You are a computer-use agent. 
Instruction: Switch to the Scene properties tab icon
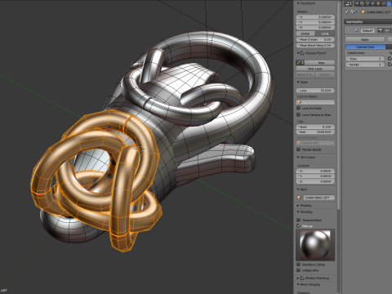coord(367,4)
